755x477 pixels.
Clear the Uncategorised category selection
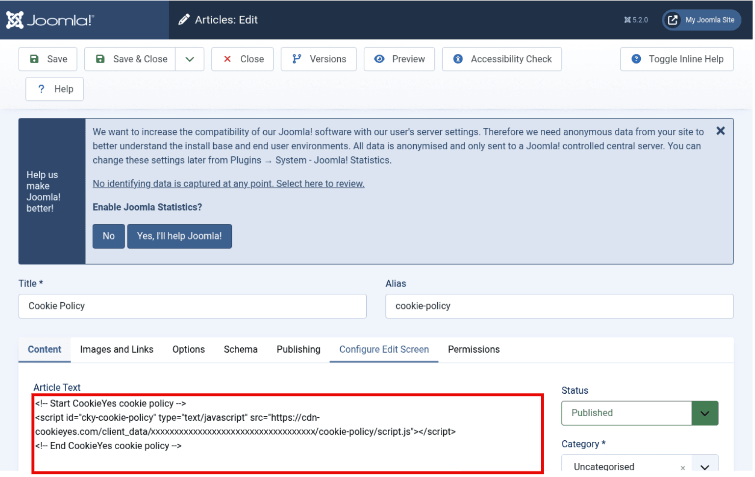coord(682,468)
